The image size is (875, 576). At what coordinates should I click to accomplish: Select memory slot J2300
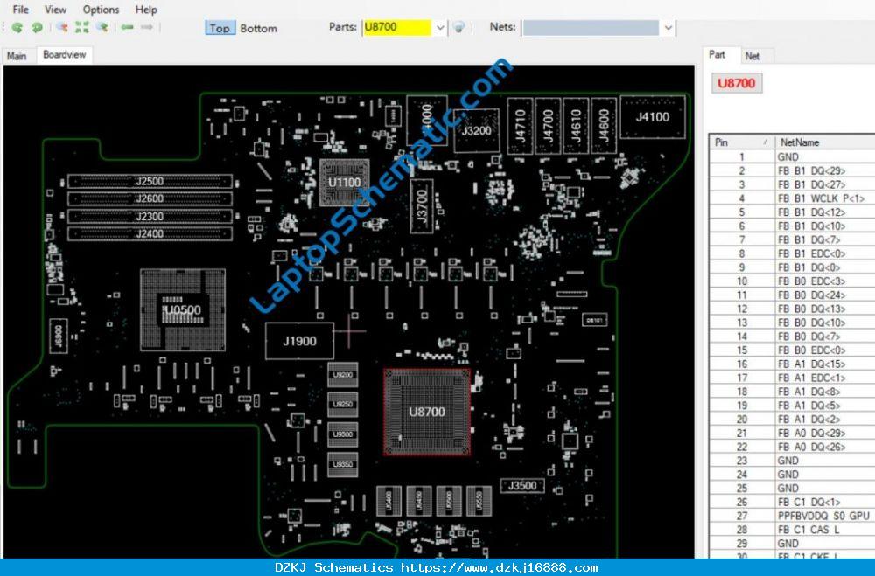coord(150,217)
